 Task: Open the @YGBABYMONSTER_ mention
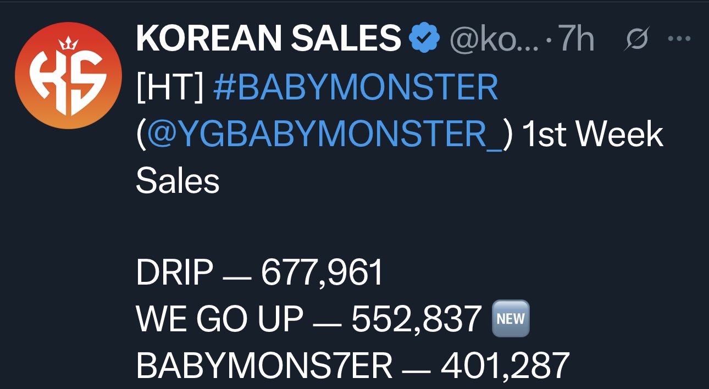click(x=324, y=135)
